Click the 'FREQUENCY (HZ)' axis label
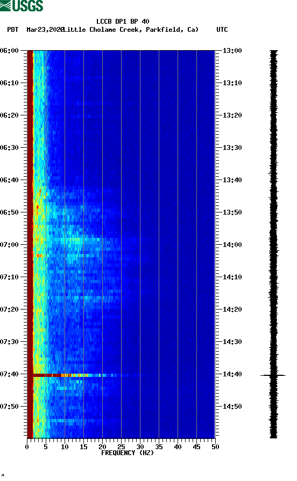 point(128,453)
